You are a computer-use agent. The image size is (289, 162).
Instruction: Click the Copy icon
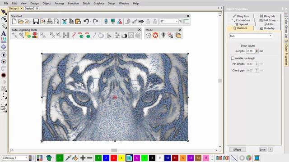tap(71, 22)
